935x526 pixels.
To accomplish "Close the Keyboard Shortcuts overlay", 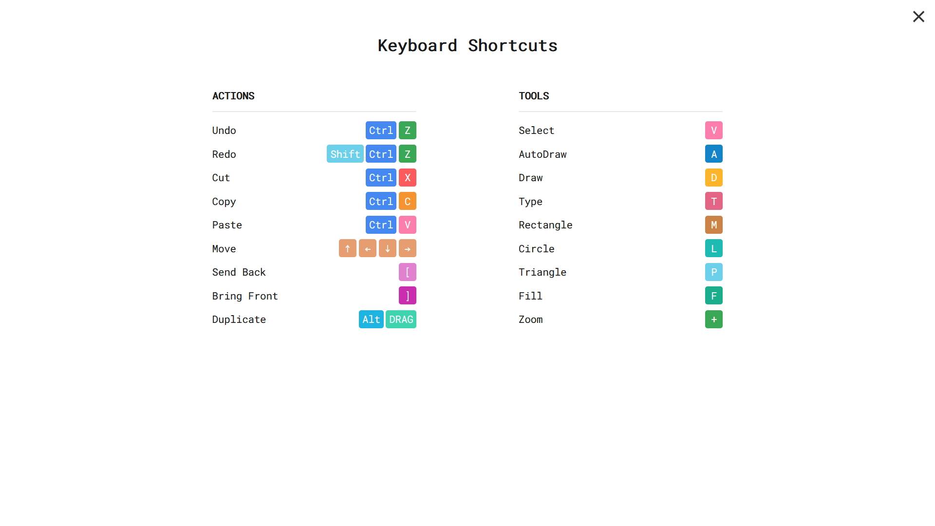I will [x=918, y=17].
